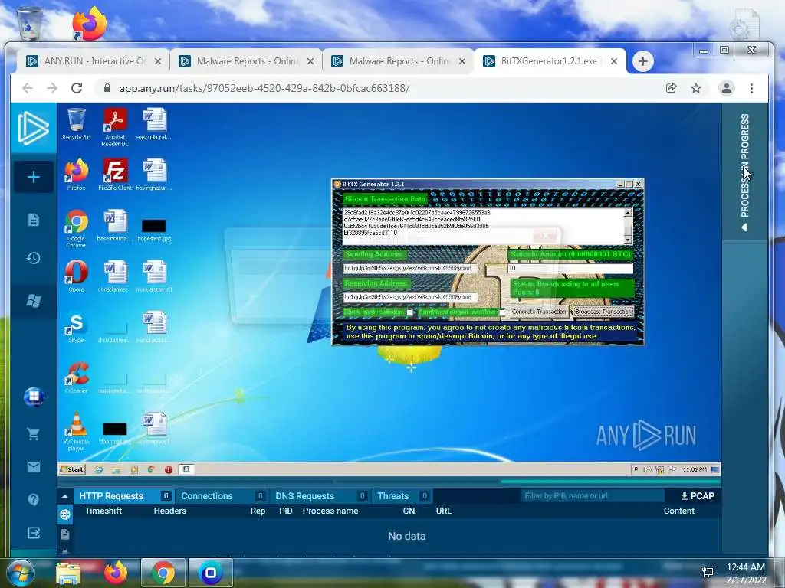Collapse the network requests panel arrow
Screen dimensions: 785x588
pyautogui.click(x=65, y=496)
